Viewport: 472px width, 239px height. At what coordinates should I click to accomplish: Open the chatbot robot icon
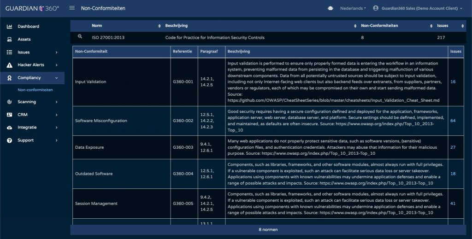[x=330, y=8]
